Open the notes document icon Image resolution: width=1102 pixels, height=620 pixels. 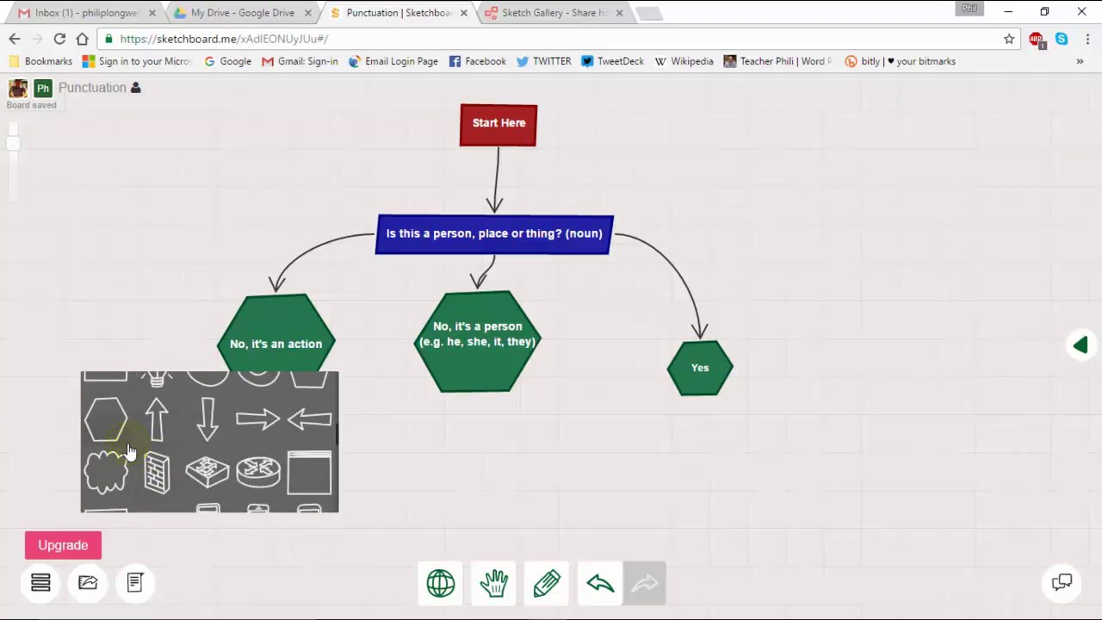(135, 583)
